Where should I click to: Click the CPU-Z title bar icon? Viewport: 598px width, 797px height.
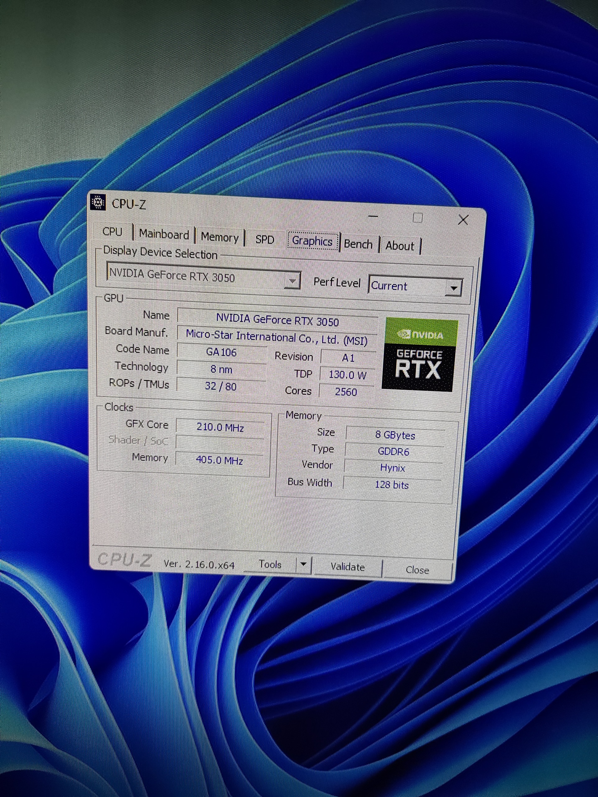point(98,202)
